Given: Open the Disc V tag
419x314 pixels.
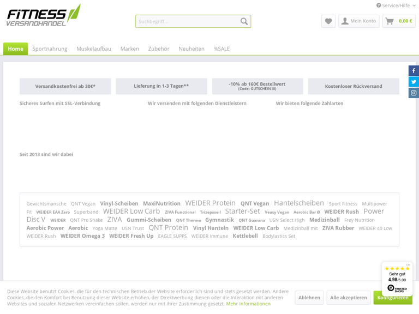Looking at the screenshot, I should pos(36,220).
